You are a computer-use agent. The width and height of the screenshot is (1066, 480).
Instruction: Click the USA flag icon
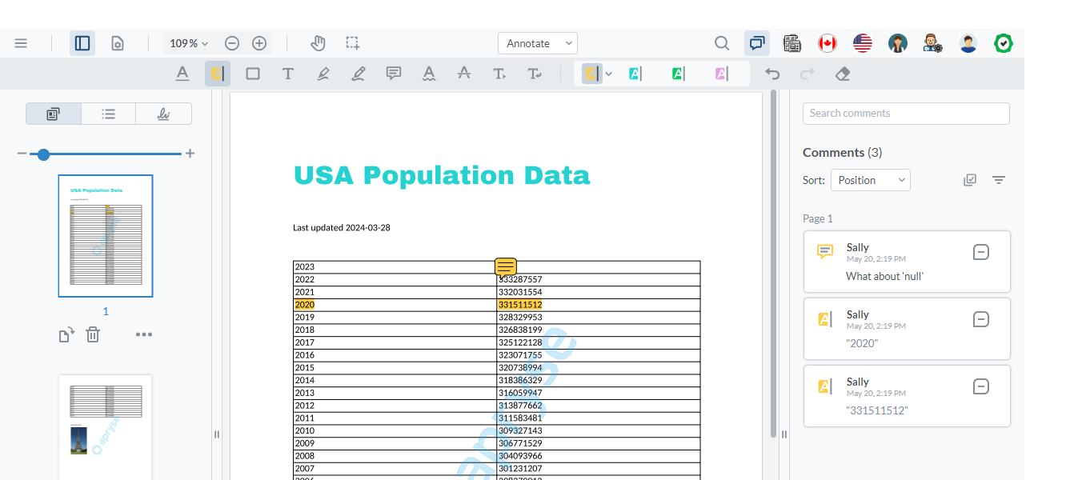point(863,43)
